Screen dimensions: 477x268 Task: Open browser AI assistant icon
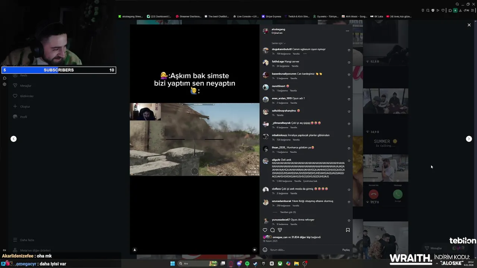tap(466, 10)
